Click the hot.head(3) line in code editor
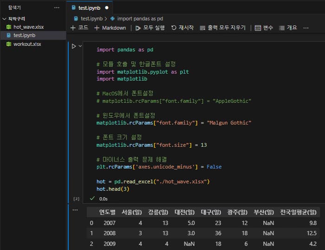Screen dimensions: 325x250 pos(112,189)
